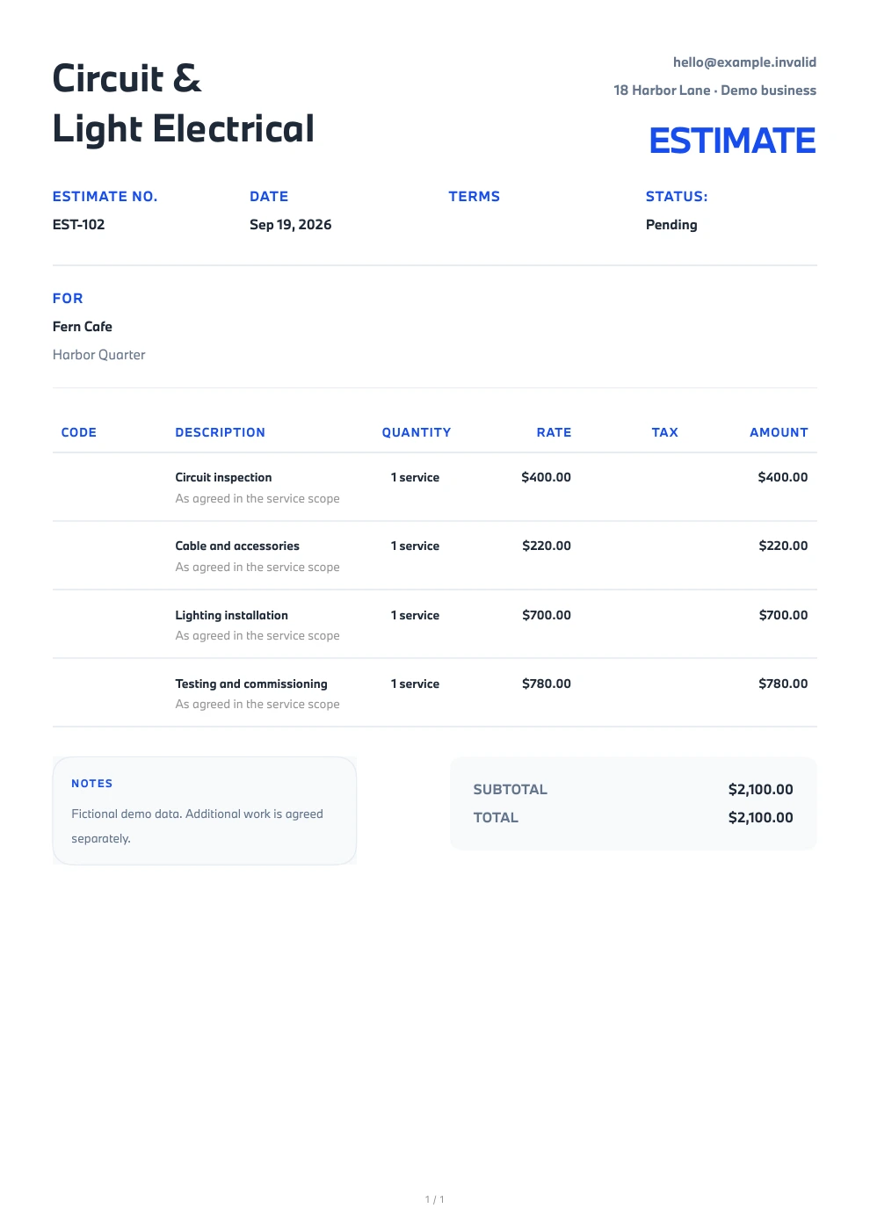Select the $220.00 rate value
The image size is (870, 1230).
click(547, 546)
